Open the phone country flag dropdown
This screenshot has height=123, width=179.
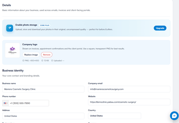(5, 103)
